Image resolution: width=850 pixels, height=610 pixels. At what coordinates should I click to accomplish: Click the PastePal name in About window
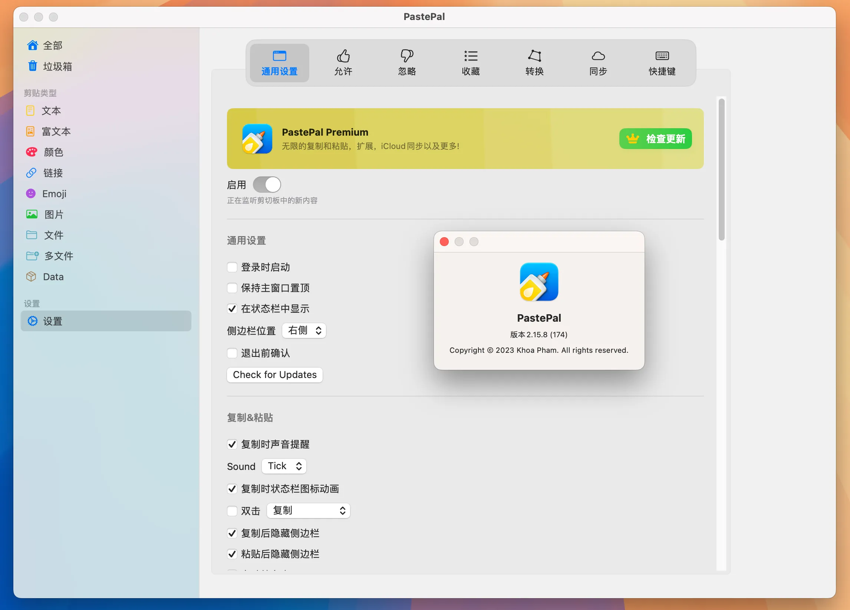539,318
